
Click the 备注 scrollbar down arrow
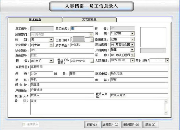[166, 113]
